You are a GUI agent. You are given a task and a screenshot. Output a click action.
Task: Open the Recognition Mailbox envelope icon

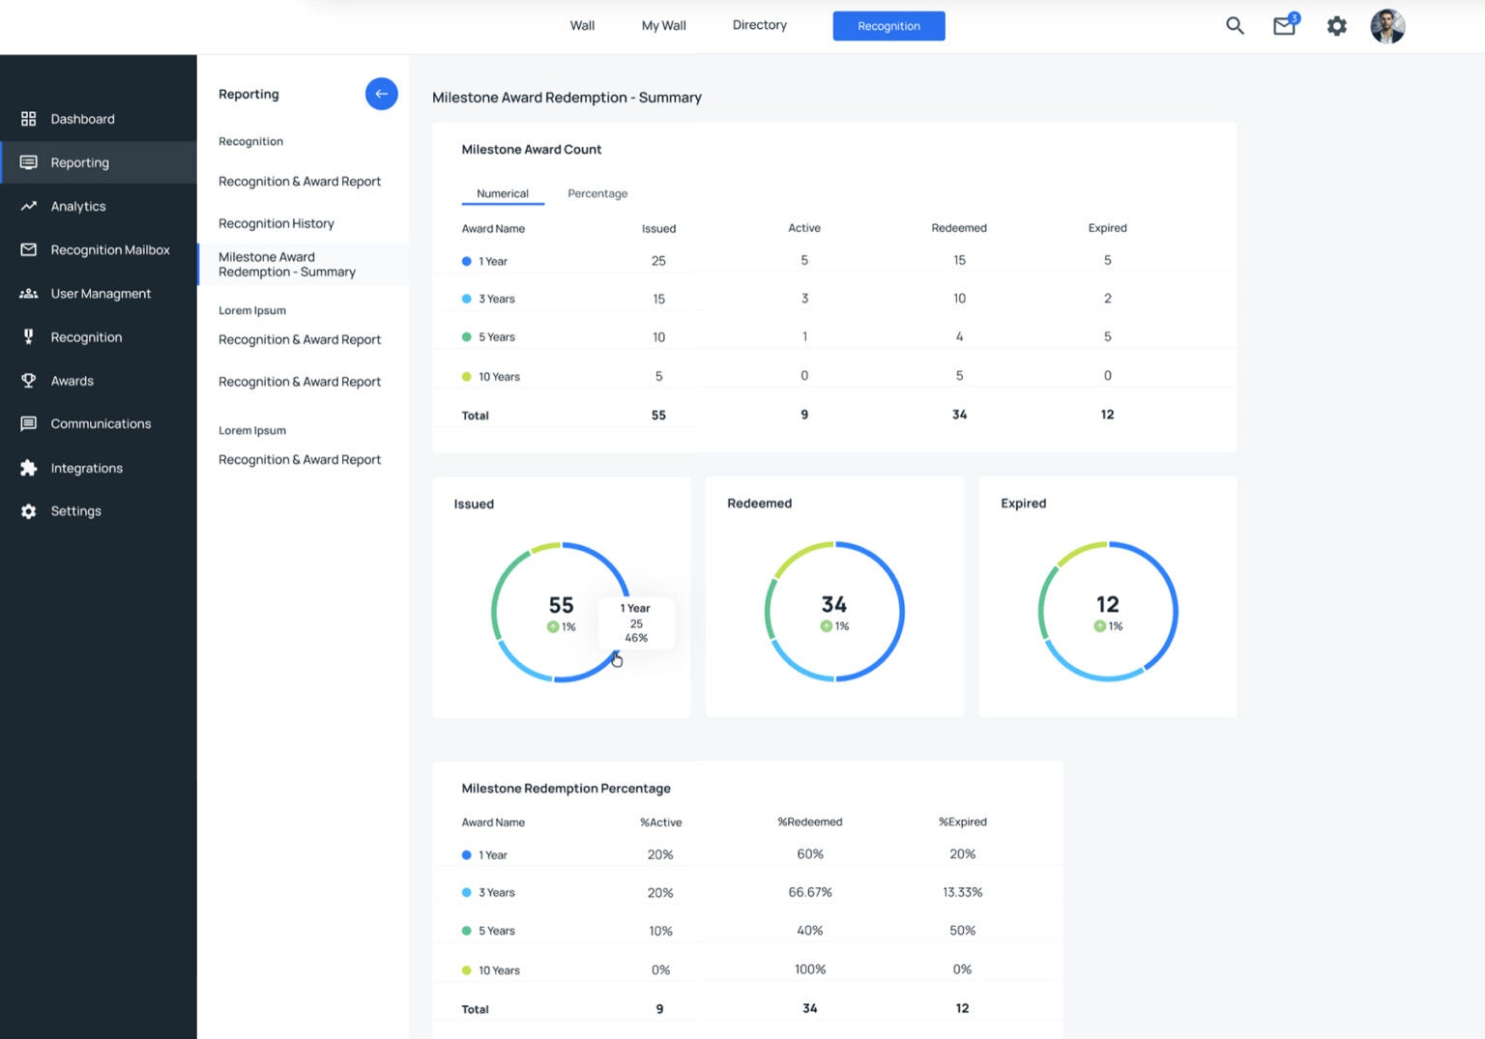pyautogui.click(x=29, y=249)
